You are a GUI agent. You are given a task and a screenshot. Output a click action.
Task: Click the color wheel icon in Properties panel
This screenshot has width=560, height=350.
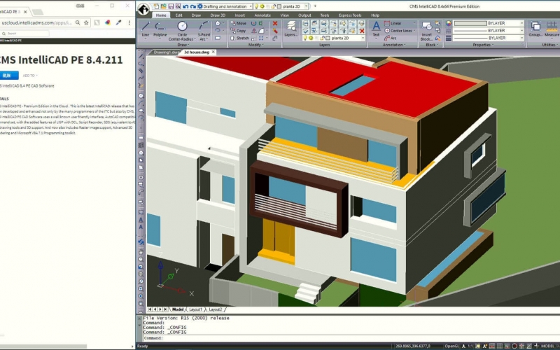coord(449,23)
